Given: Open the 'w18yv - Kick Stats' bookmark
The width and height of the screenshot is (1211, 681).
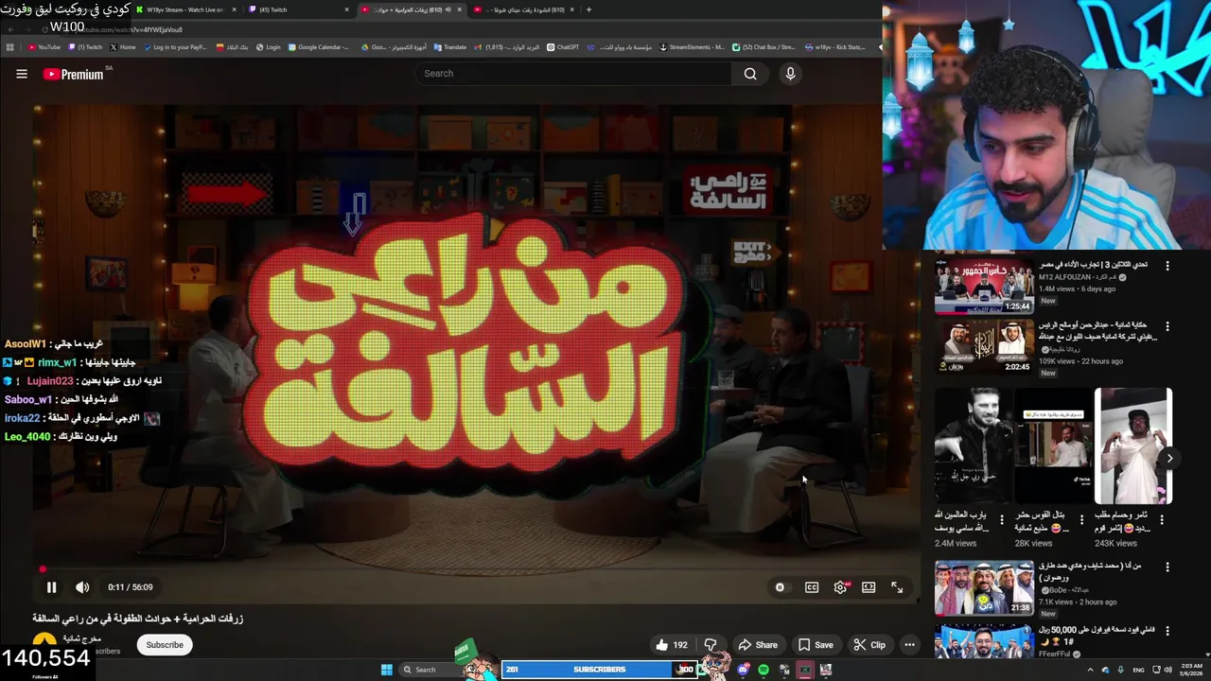Looking at the screenshot, I should click(834, 47).
